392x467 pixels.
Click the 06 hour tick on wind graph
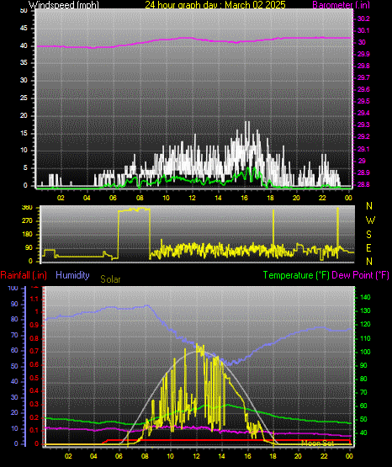(113, 198)
